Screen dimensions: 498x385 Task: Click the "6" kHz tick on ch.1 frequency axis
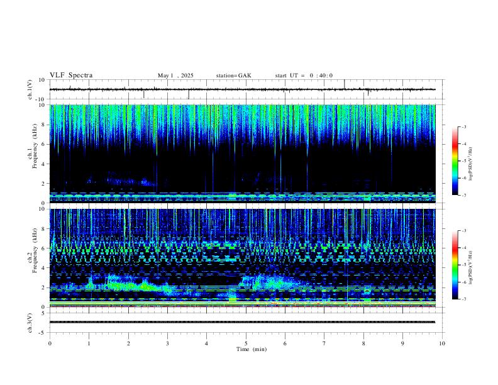tap(43, 144)
